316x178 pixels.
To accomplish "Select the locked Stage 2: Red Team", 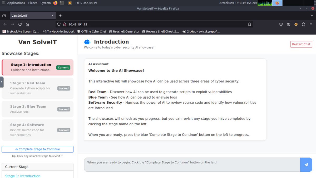I will pyautogui.click(x=37, y=88).
